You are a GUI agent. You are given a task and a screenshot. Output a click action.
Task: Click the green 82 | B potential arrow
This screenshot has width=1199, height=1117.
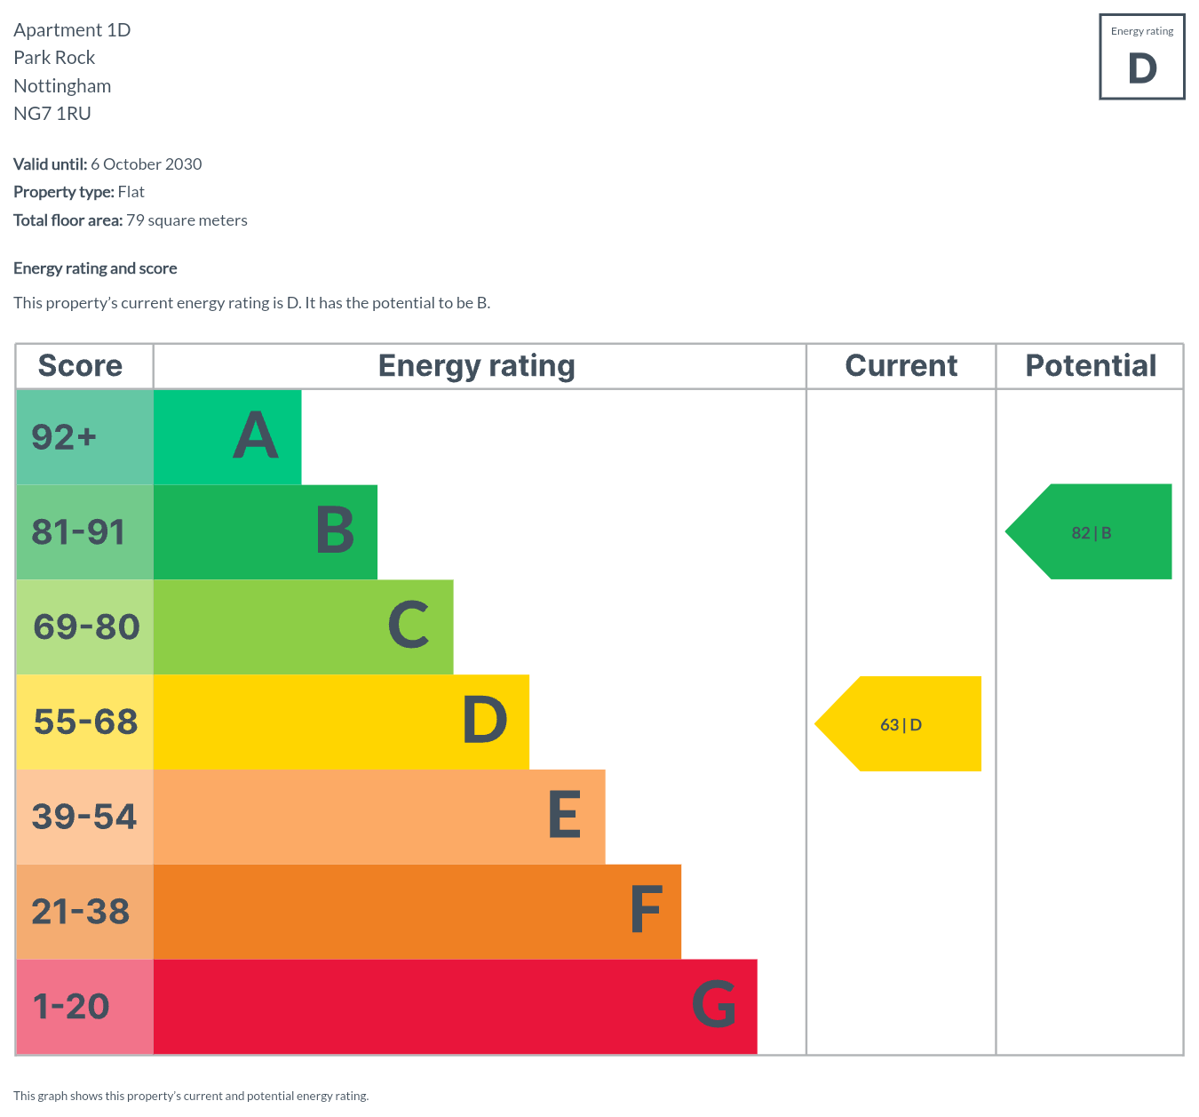click(1092, 532)
